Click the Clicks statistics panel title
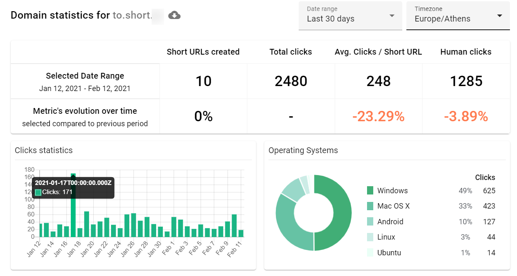Image resolution: width=517 pixels, height=276 pixels. (43, 150)
